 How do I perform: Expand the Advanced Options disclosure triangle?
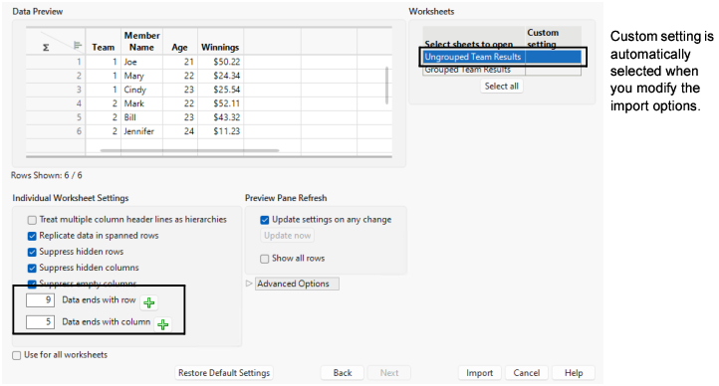click(249, 284)
